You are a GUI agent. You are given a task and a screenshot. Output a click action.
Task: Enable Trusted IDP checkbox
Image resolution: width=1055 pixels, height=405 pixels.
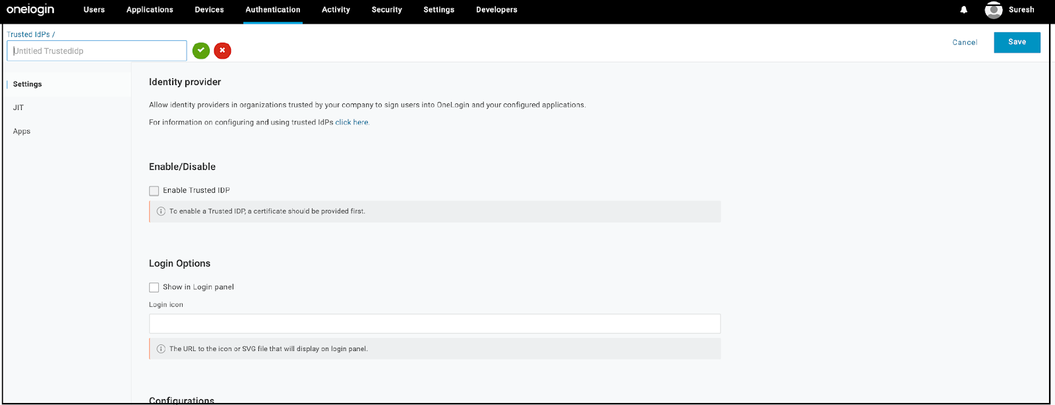[x=154, y=191]
